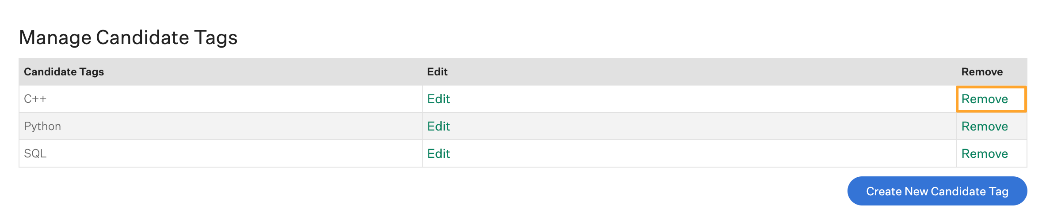
Task: Edit the C++ candidate tag
Action: tap(438, 99)
